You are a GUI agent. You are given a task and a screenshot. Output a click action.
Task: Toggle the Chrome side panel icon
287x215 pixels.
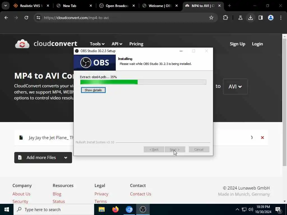tap(260, 18)
